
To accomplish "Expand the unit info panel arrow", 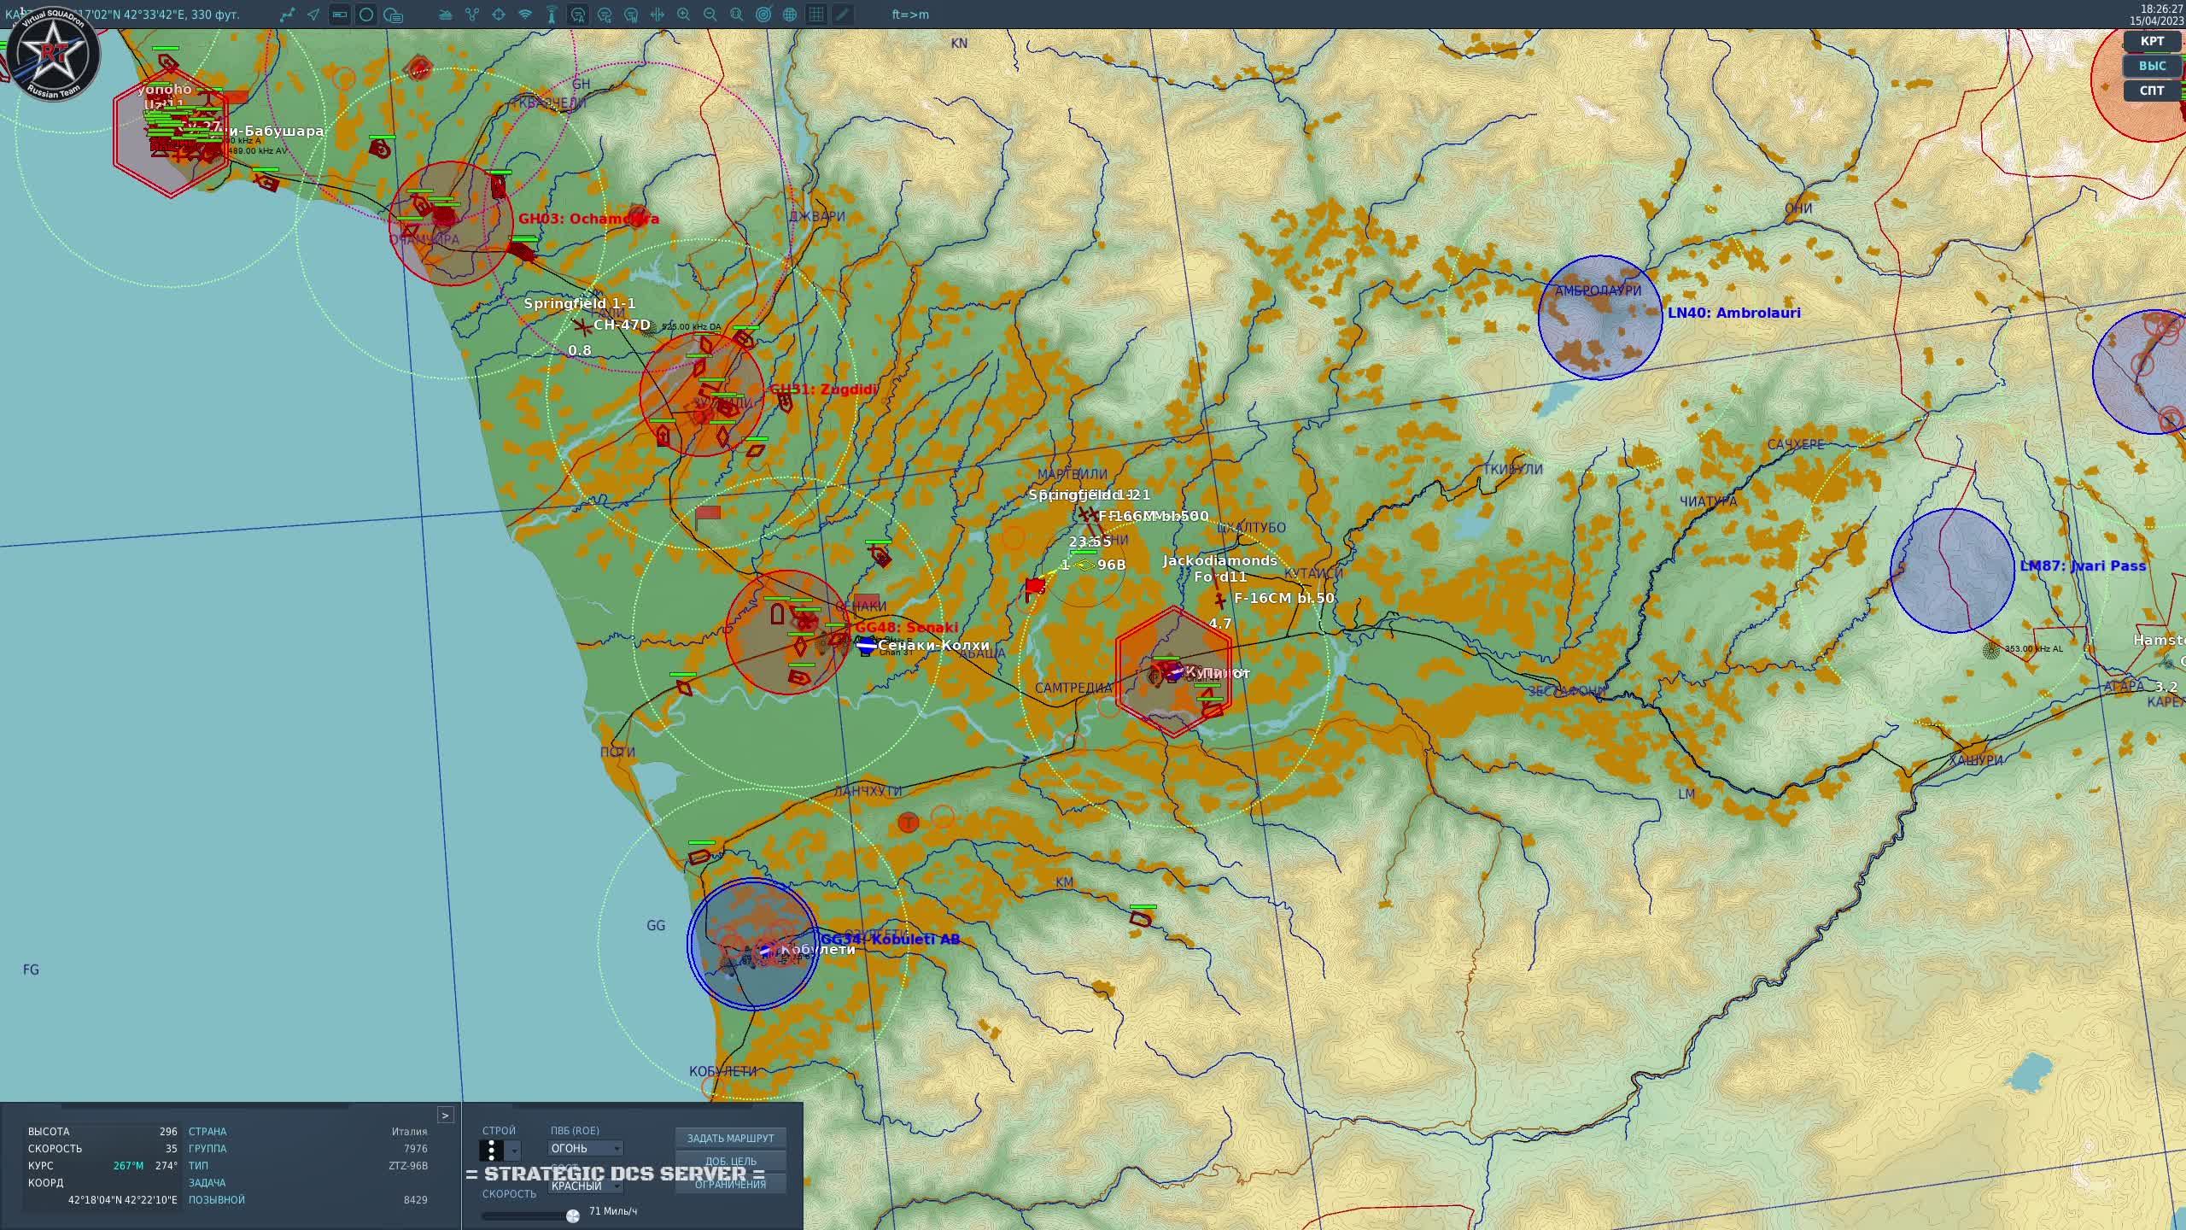I will click(445, 1116).
